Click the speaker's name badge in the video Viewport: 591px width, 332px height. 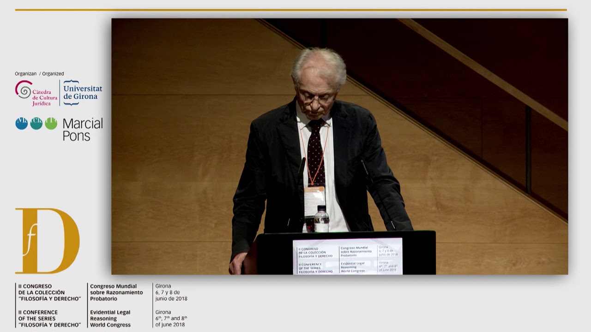314,201
